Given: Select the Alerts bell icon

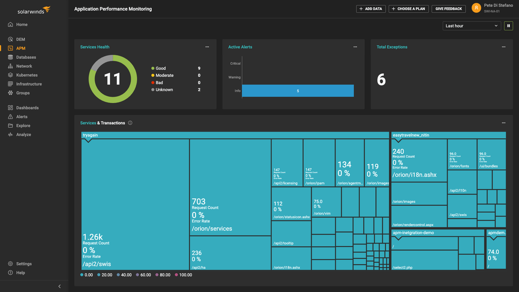Looking at the screenshot, I should point(11,116).
